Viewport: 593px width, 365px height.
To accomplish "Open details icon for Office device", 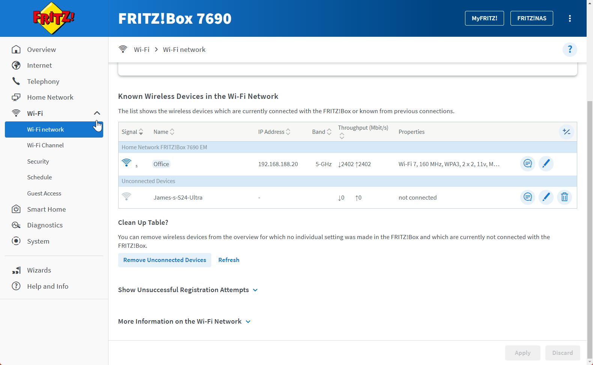I will coord(527,164).
